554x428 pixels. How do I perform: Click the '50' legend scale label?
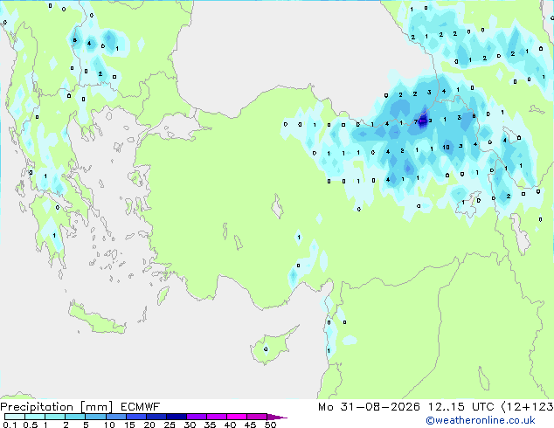(x=270, y=425)
